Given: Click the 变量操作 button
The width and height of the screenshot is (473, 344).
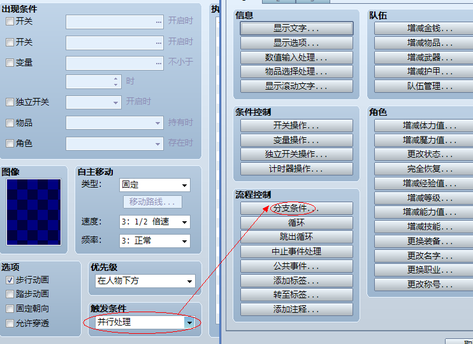Looking at the screenshot, I should 296,140.
